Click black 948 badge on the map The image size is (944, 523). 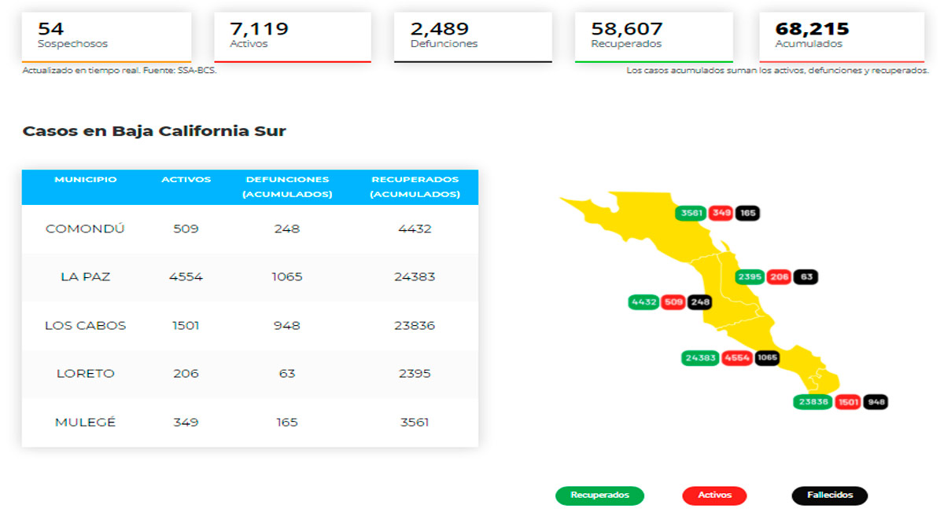[876, 402]
